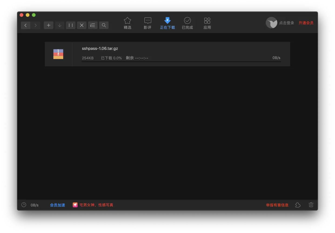Open the speed clock icon in status bar
Image resolution: width=335 pixels, height=233 pixels.
(x=24, y=205)
